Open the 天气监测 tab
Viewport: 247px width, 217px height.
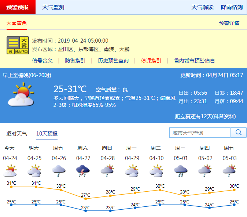(53, 7)
